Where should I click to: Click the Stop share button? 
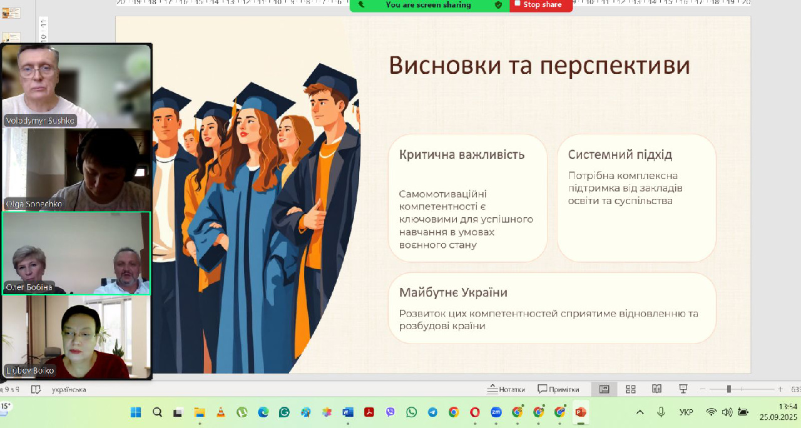tap(541, 5)
